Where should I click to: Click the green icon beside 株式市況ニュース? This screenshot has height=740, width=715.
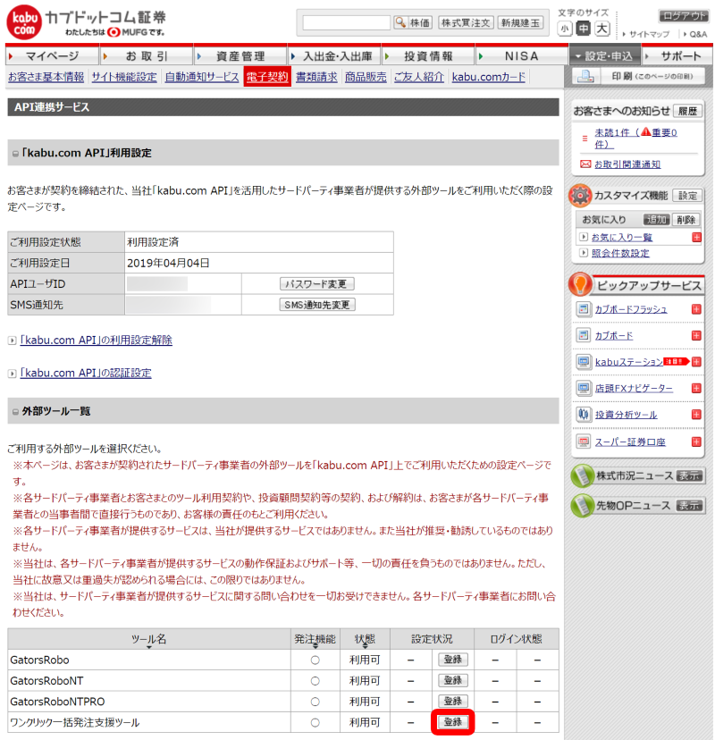tap(582, 476)
